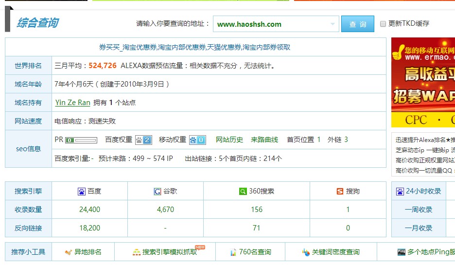Click the 反向链接 row label
This screenshot has height=265, width=455.
(28, 228)
